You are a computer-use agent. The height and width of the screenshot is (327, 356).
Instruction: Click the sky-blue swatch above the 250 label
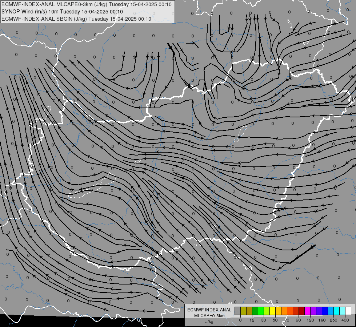pos(331,311)
